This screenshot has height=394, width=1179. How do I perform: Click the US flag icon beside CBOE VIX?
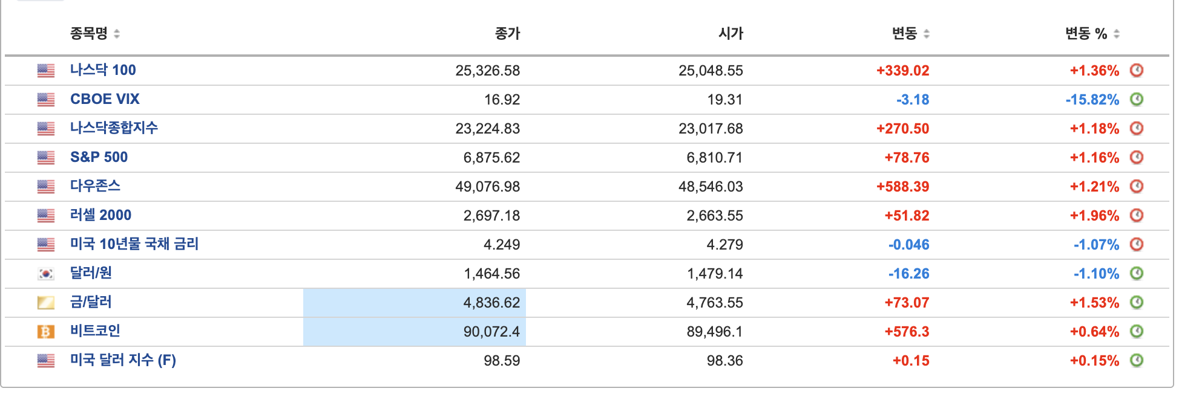[46, 100]
